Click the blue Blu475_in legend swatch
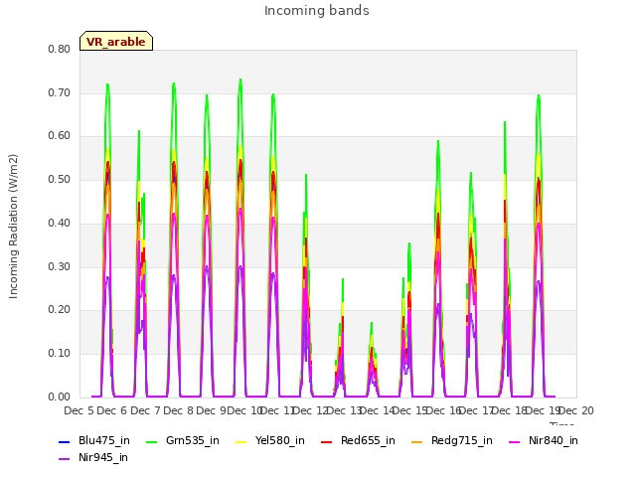The image size is (636, 477). [65, 441]
